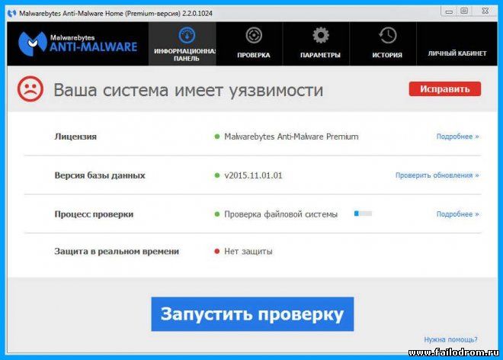Screen dimensions: 503x360
Task: Go to the История tab
Action: [383, 44]
